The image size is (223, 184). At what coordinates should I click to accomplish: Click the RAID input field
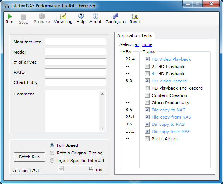click(x=75, y=72)
